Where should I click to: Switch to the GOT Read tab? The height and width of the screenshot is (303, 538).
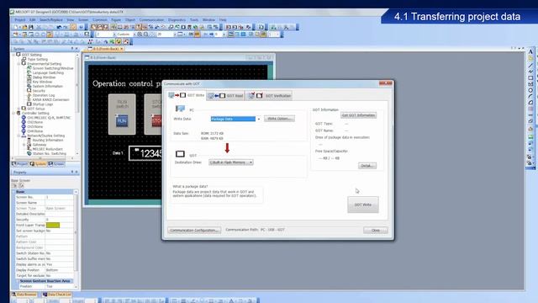[x=226, y=96]
